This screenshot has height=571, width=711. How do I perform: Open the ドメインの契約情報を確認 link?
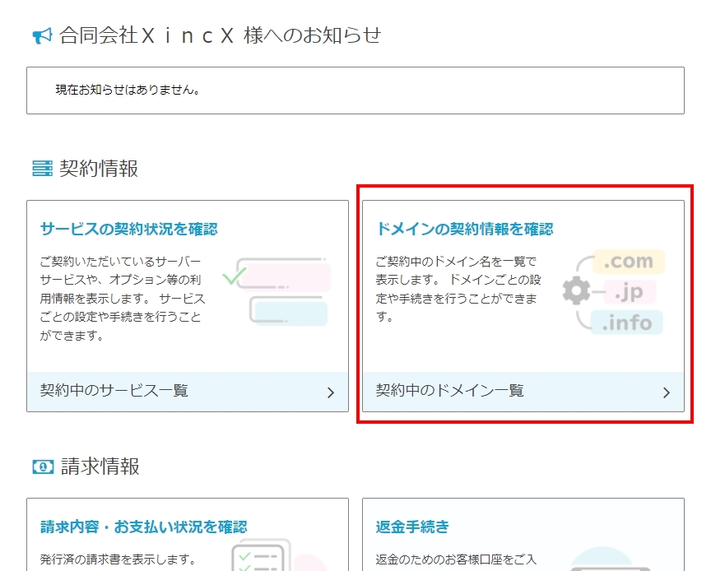(465, 229)
